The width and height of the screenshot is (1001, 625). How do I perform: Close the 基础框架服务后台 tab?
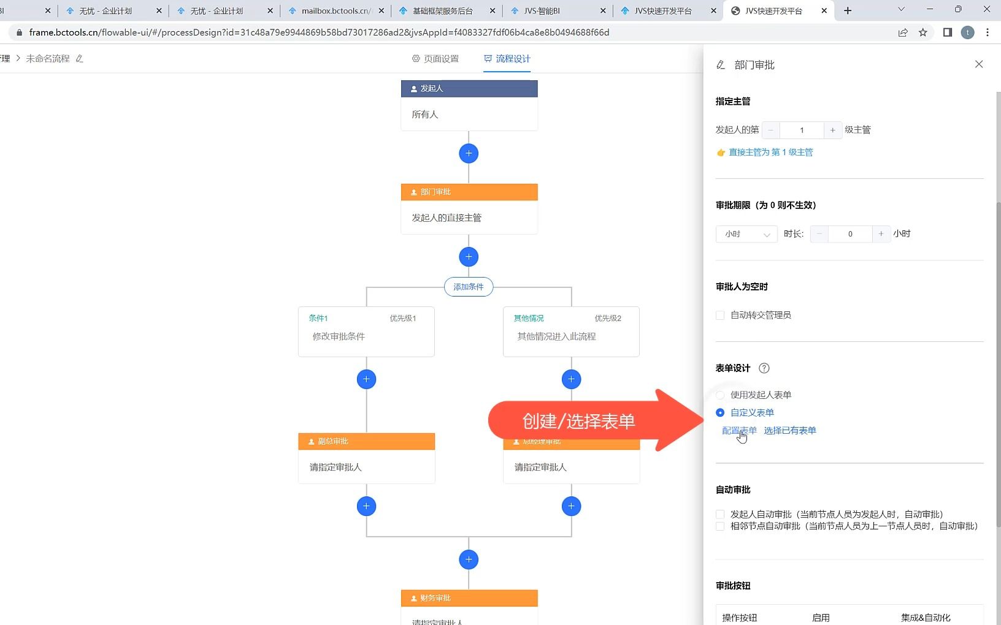(x=492, y=11)
